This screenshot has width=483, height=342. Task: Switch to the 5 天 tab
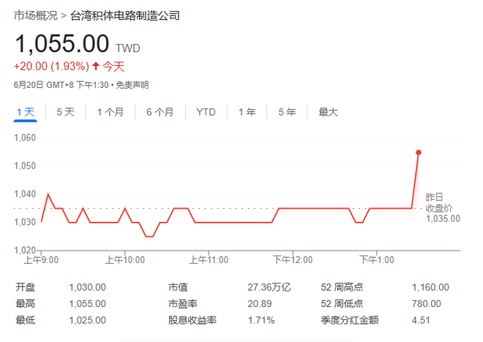coord(65,112)
